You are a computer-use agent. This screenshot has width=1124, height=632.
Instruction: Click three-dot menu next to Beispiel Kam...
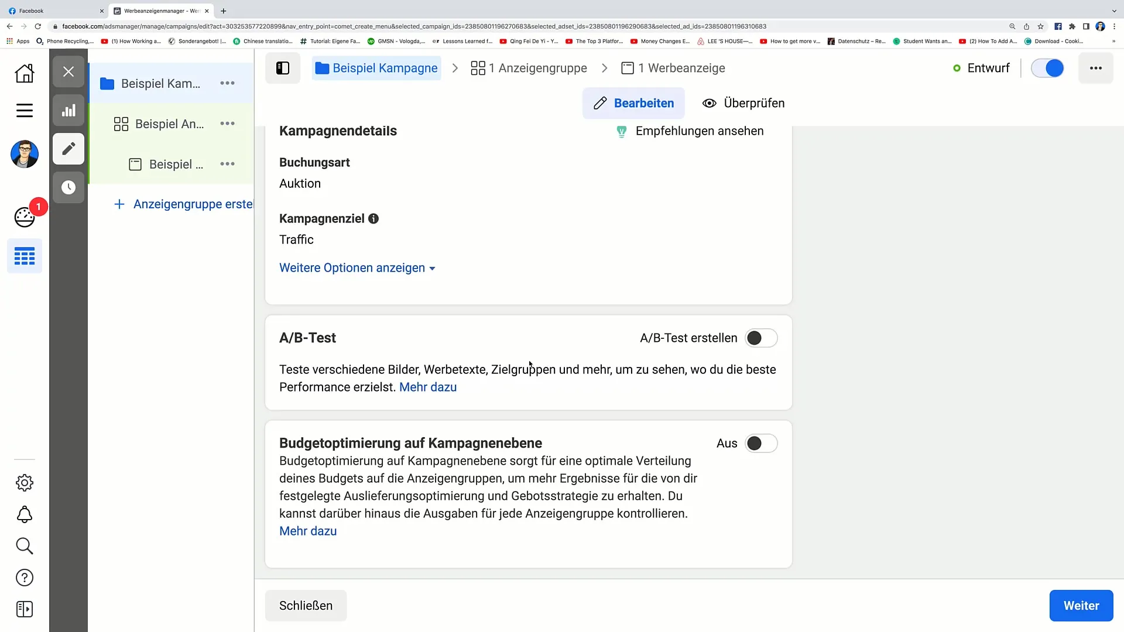(x=227, y=83)
